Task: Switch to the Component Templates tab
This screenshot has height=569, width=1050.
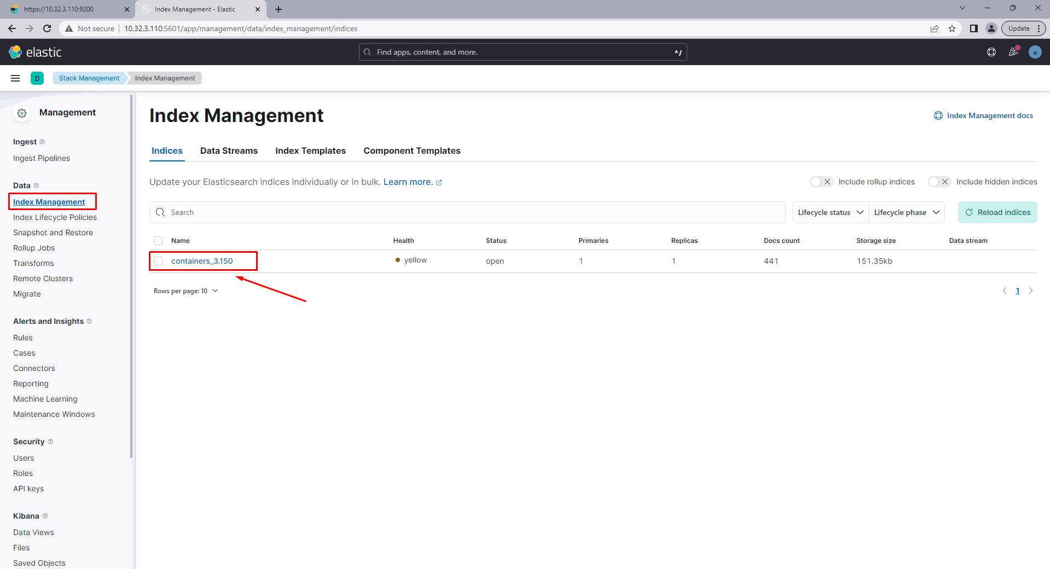Action: pos(412,151)
